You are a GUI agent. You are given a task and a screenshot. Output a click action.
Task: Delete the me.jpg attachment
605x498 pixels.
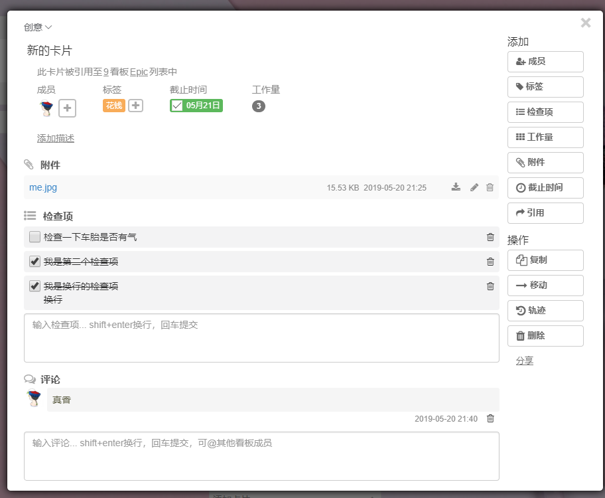tap(490, 187)
